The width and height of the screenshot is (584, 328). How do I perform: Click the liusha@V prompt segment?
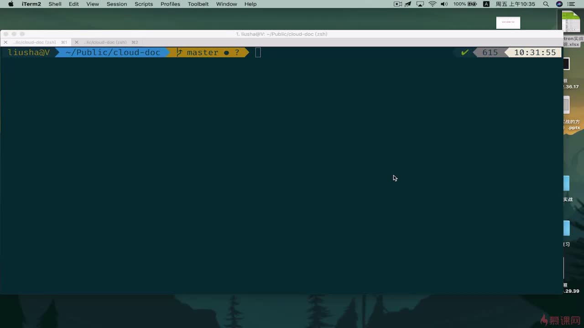[29, 52]
